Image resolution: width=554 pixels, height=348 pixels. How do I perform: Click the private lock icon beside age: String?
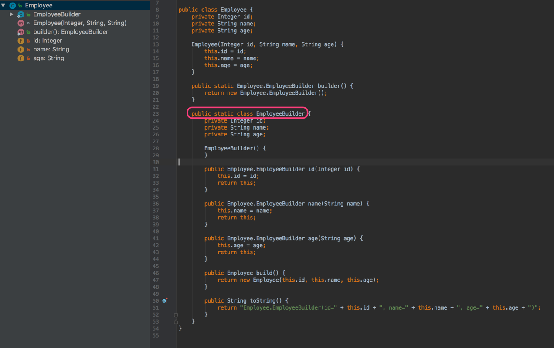(28, 58)
